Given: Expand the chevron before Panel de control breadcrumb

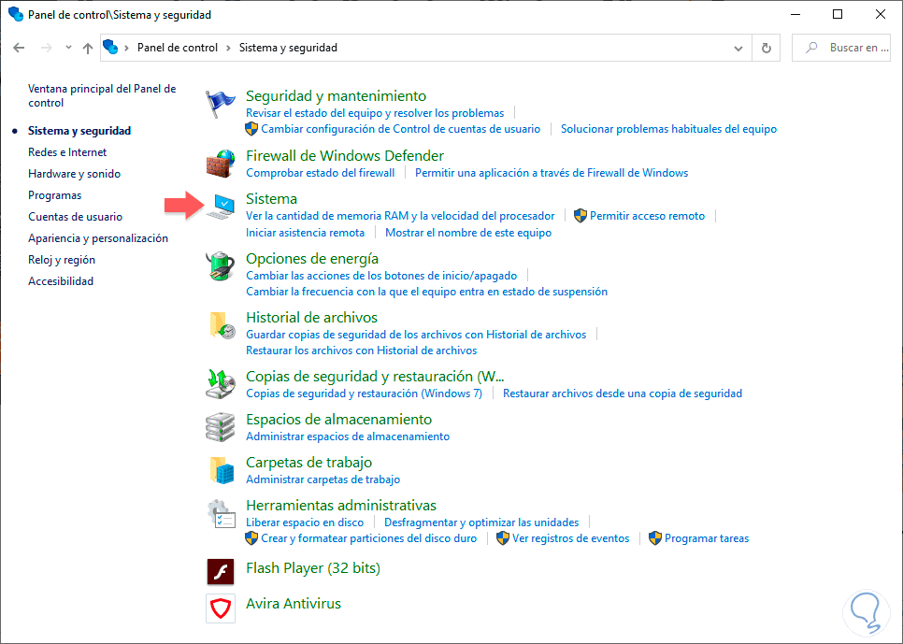Looking at the screenshot, I should pyautogui.click(x=127, y=48).
